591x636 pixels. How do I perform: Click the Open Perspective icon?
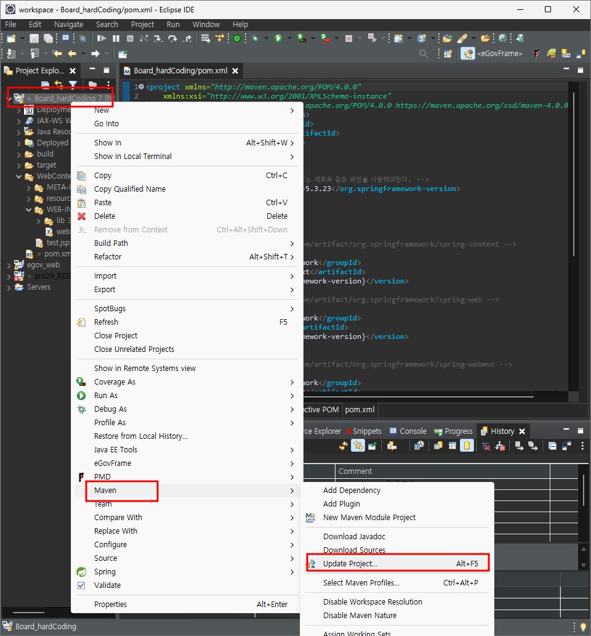point(448,54)
